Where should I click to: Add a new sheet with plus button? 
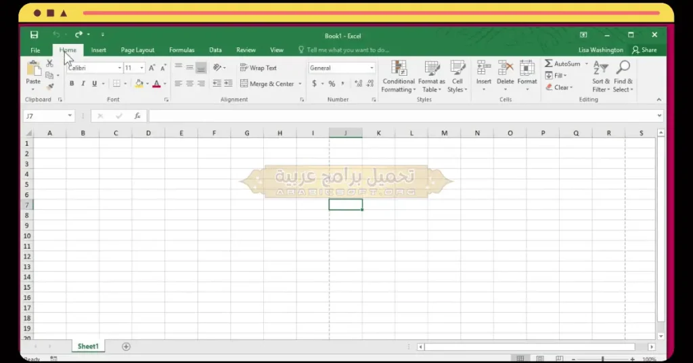pyautogui.click(x=126, y=347)
